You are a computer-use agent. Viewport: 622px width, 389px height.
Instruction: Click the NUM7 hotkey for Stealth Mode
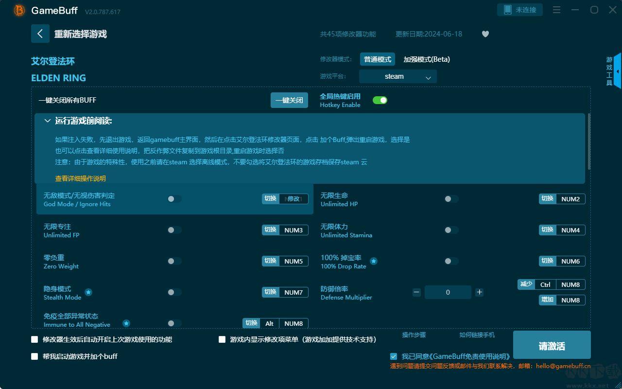(294, 292)
